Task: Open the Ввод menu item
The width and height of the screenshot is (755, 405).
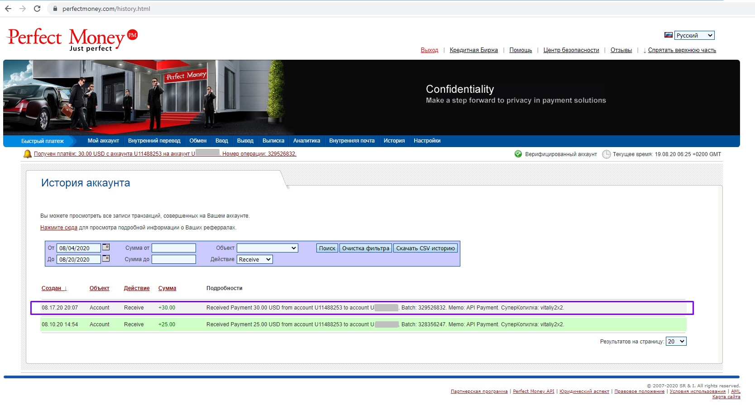Action: (222, 141)
